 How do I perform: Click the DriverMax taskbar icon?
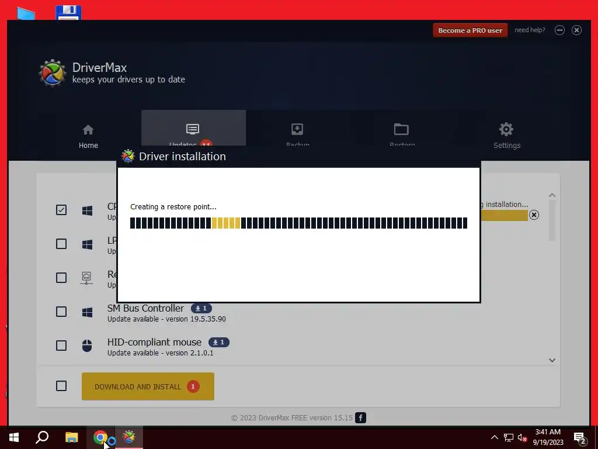(129, 437)
